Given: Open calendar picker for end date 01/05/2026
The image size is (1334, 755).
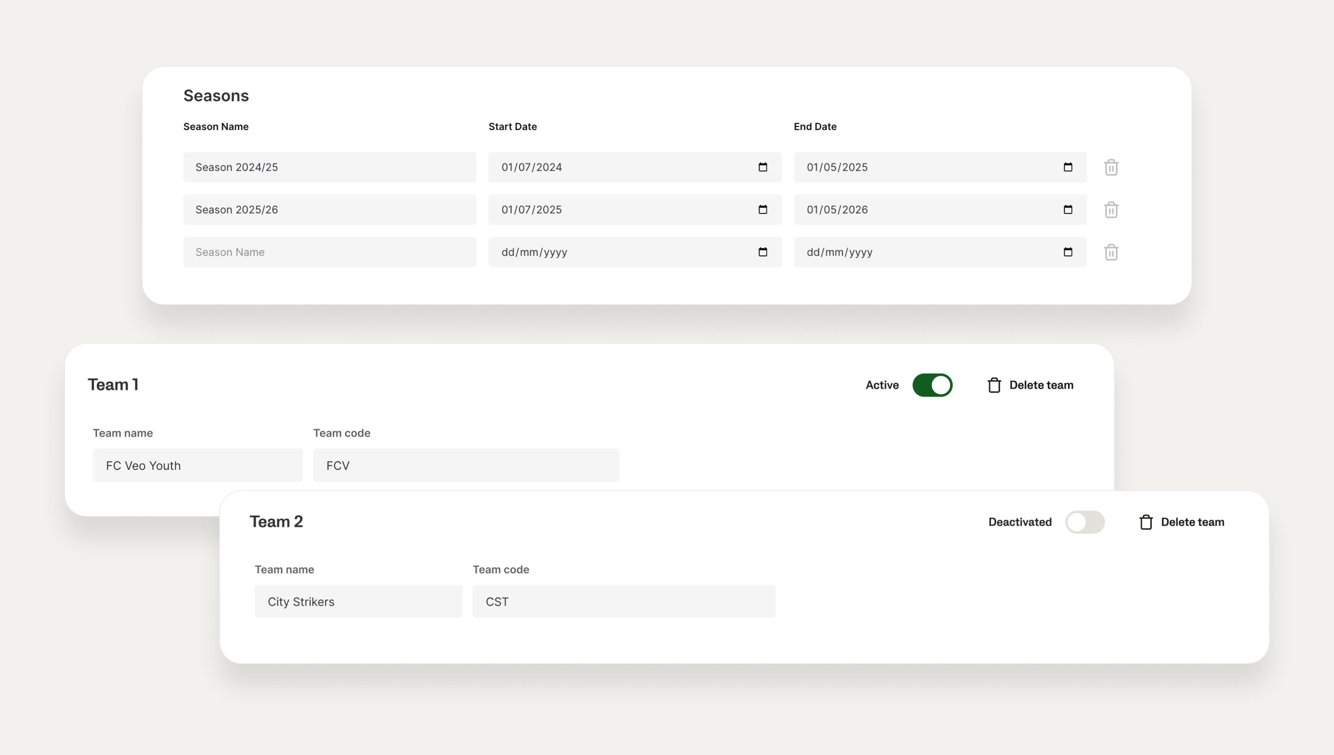Looking at the screenshot, I should point(1068,209).
